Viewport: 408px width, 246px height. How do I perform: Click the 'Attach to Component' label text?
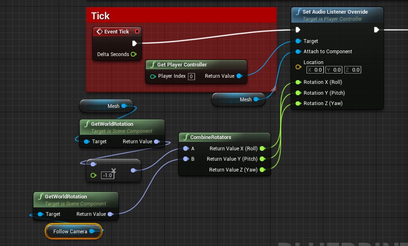point(328,52)
